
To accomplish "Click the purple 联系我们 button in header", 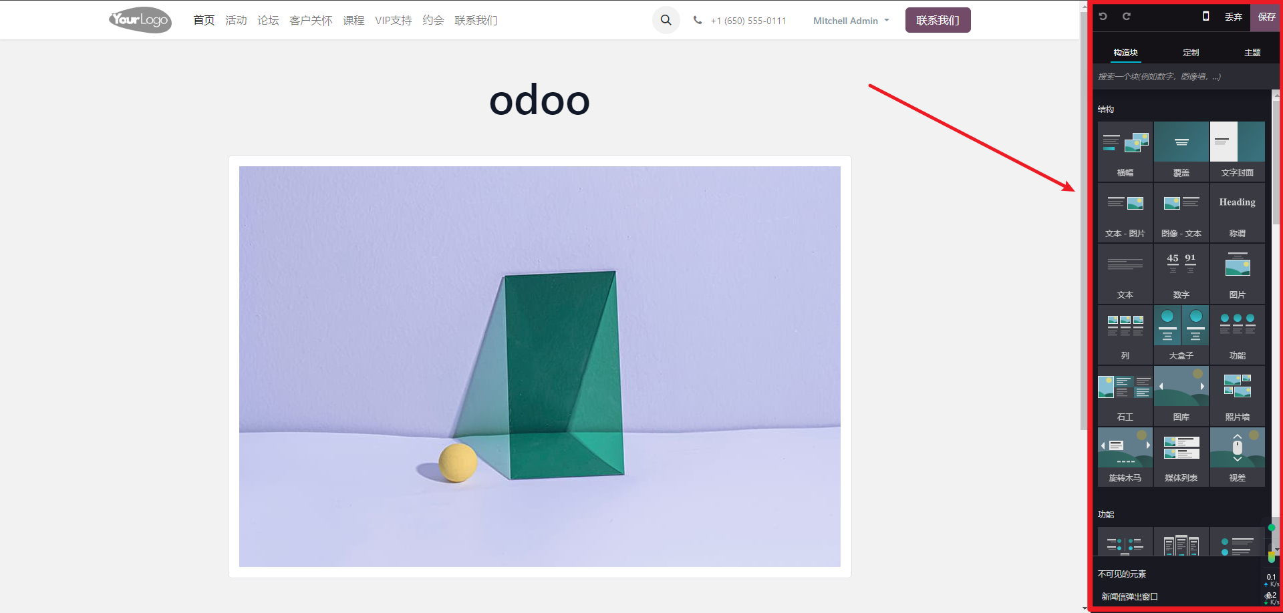I will [938, 20].
